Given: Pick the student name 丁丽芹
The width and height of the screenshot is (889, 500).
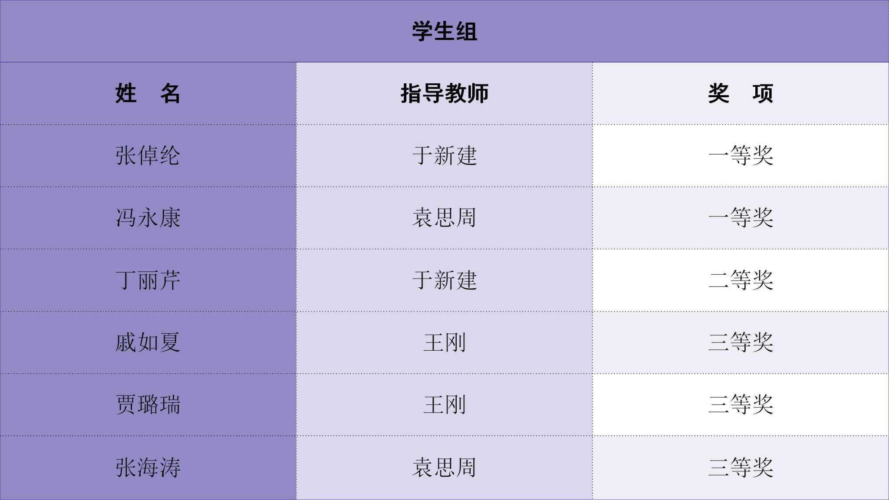Looking at the screenshot, I should [148, 280].
